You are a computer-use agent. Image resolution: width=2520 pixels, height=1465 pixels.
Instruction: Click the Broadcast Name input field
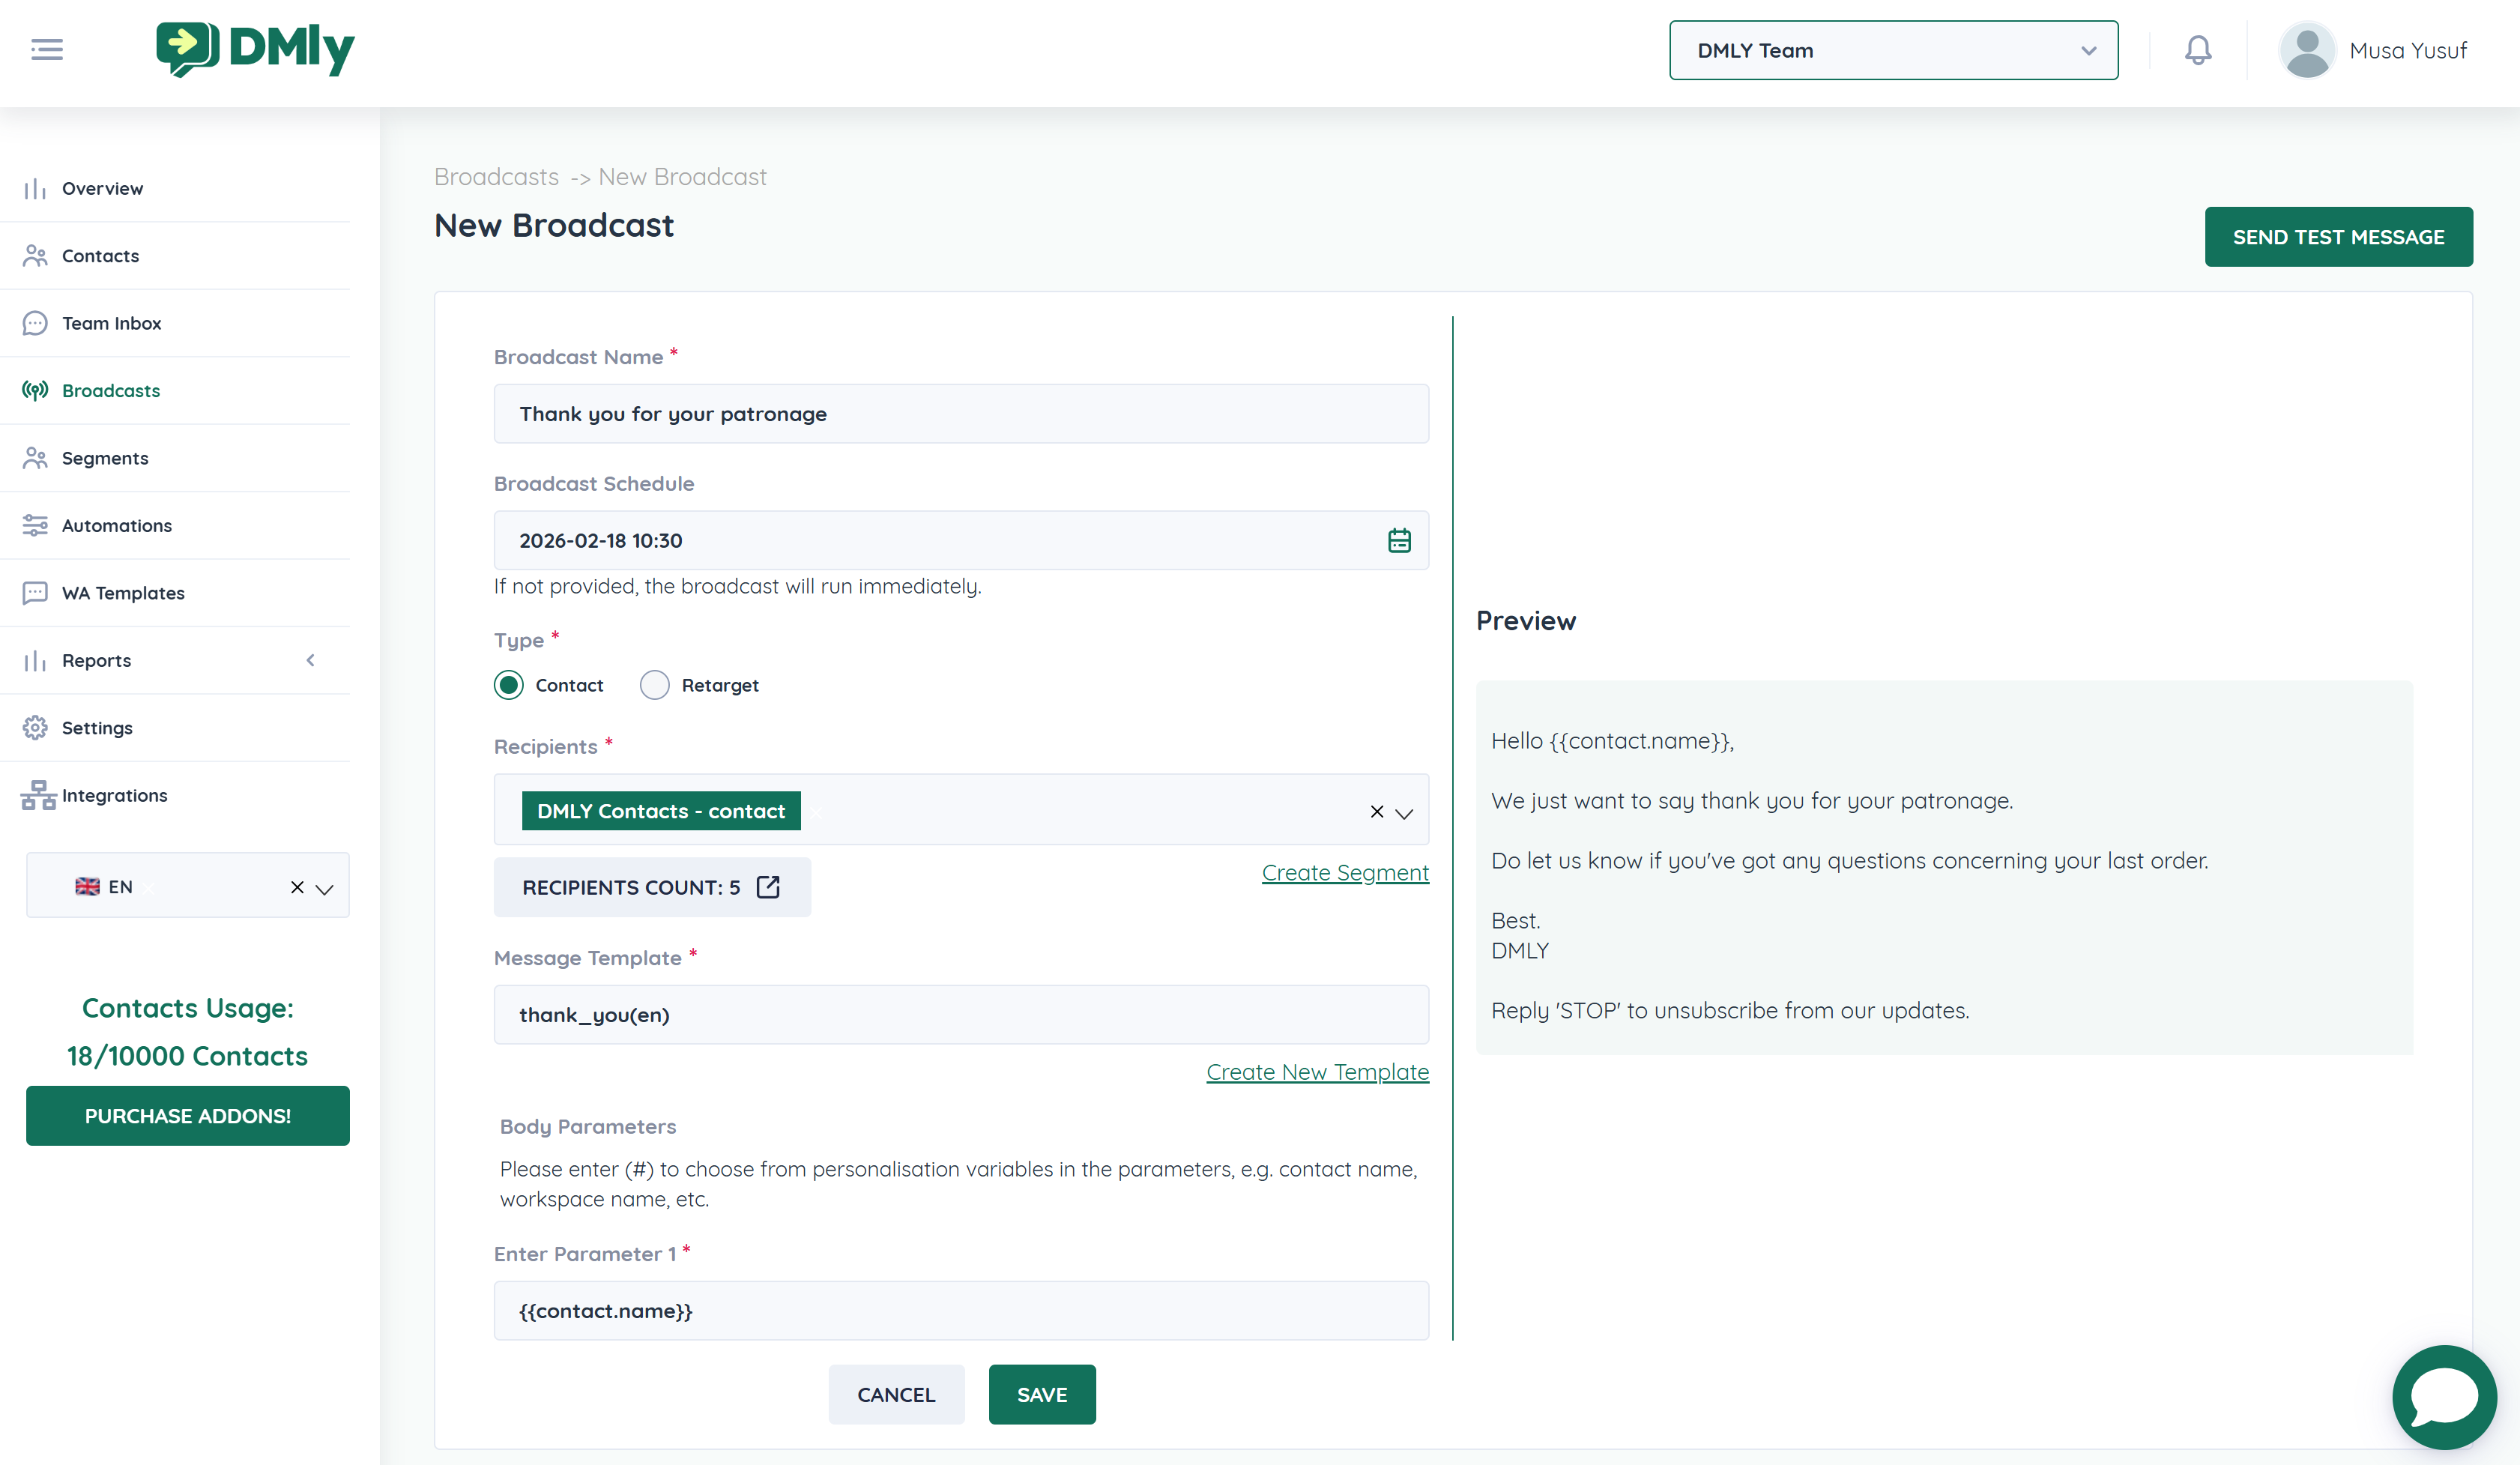tap(960, 414)
